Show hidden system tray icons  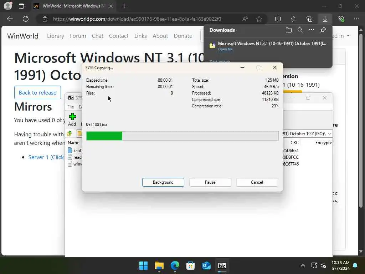click(303, 265)
